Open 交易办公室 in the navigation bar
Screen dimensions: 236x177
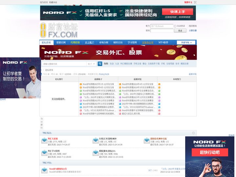[x=147, y=42]
